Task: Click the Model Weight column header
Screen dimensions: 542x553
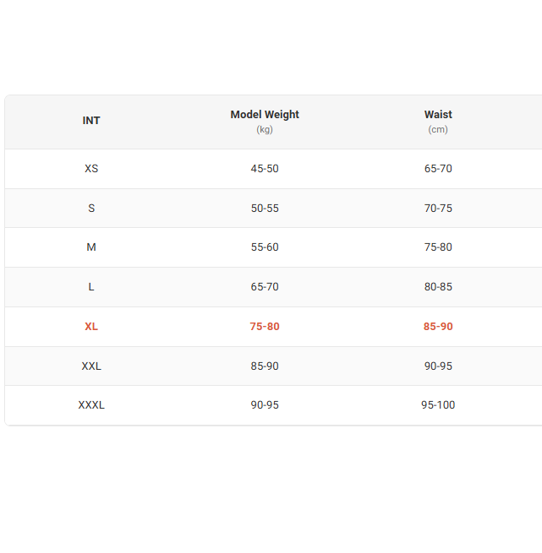Action: (265, 115)
